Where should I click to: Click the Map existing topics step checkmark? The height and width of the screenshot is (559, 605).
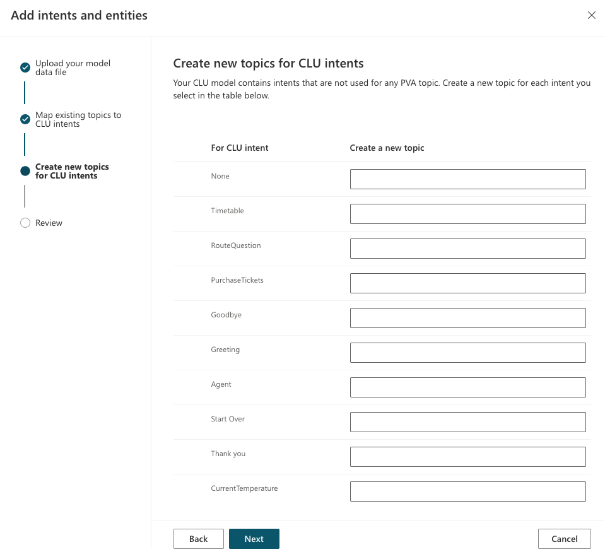25,119
